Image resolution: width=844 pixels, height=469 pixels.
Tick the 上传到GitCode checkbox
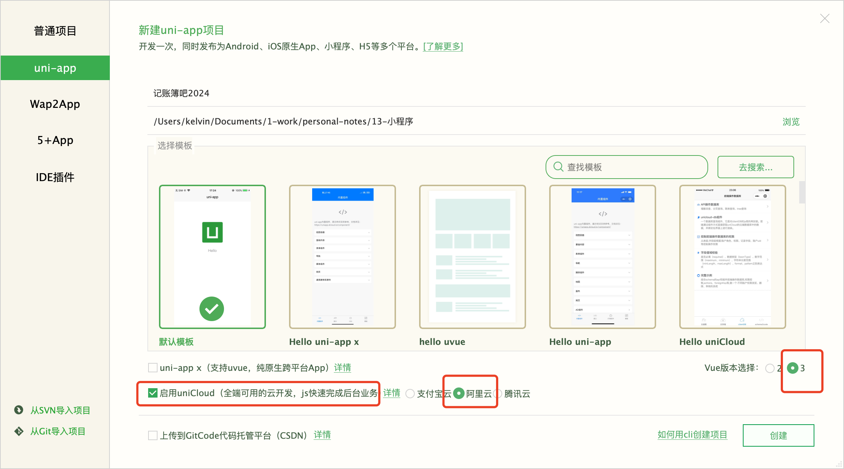pyautogui.click(x=153, y=435)
